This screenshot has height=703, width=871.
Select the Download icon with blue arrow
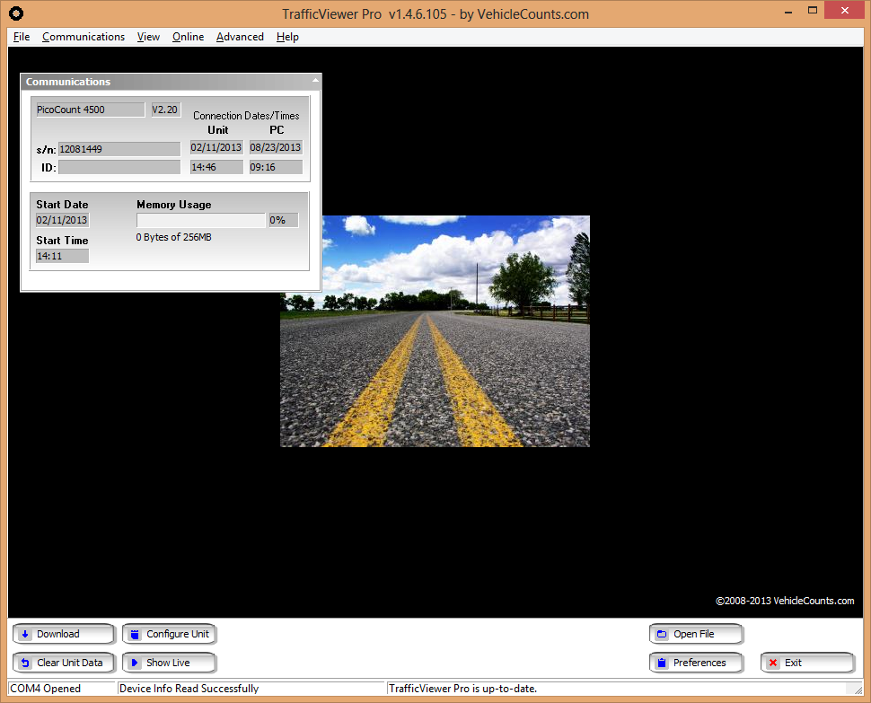26,634
